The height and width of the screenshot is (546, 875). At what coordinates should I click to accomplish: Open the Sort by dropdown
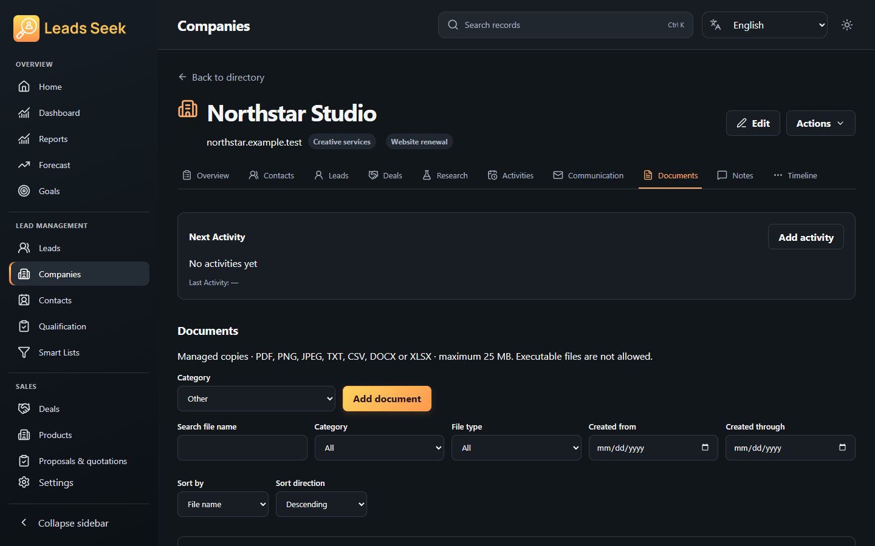tap(222, 504)
